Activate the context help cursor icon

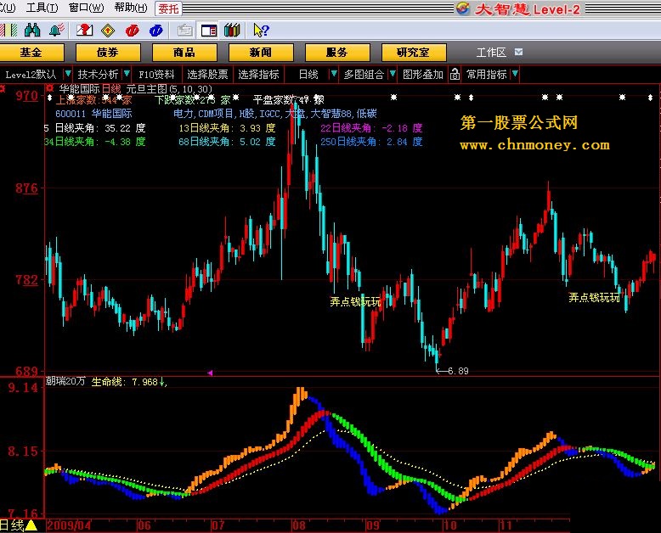click(261, 31)
